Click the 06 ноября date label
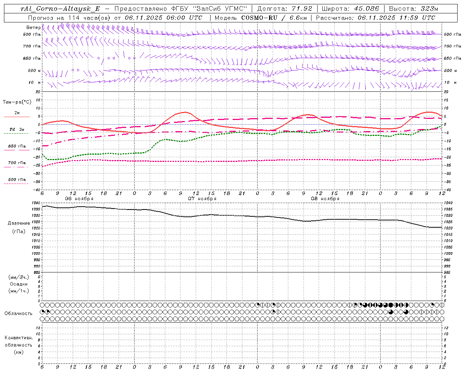Viewport: 463px width, 370px height. [79, 199]
